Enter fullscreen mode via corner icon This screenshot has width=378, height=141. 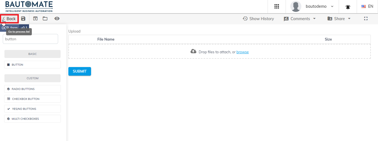366,18
